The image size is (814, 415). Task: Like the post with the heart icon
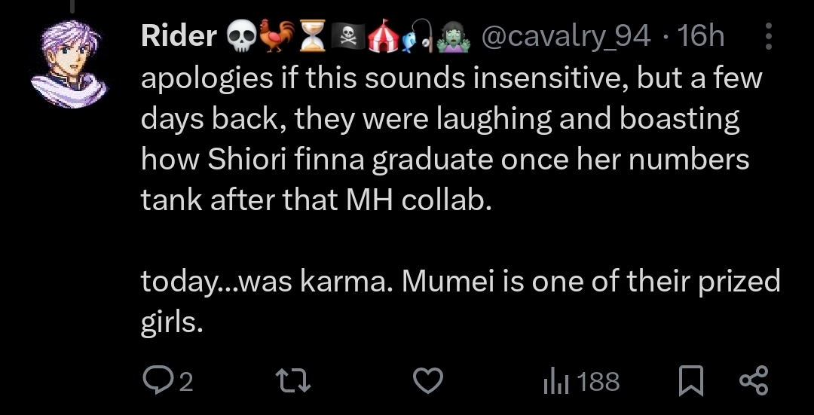(x=429, y=382)
